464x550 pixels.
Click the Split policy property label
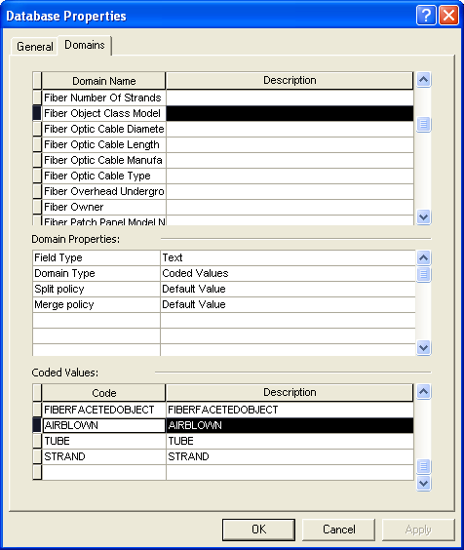97,289
